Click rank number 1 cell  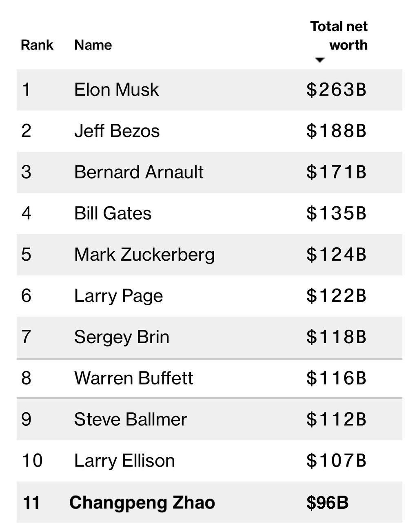point(26,89)
